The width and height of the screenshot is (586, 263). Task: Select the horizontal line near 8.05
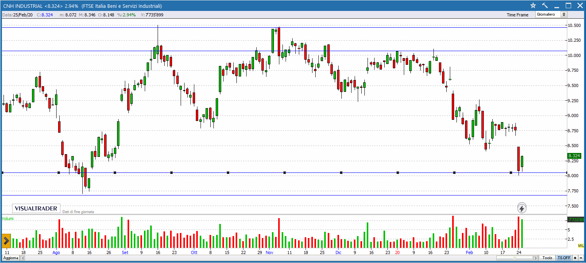[284, 172]
